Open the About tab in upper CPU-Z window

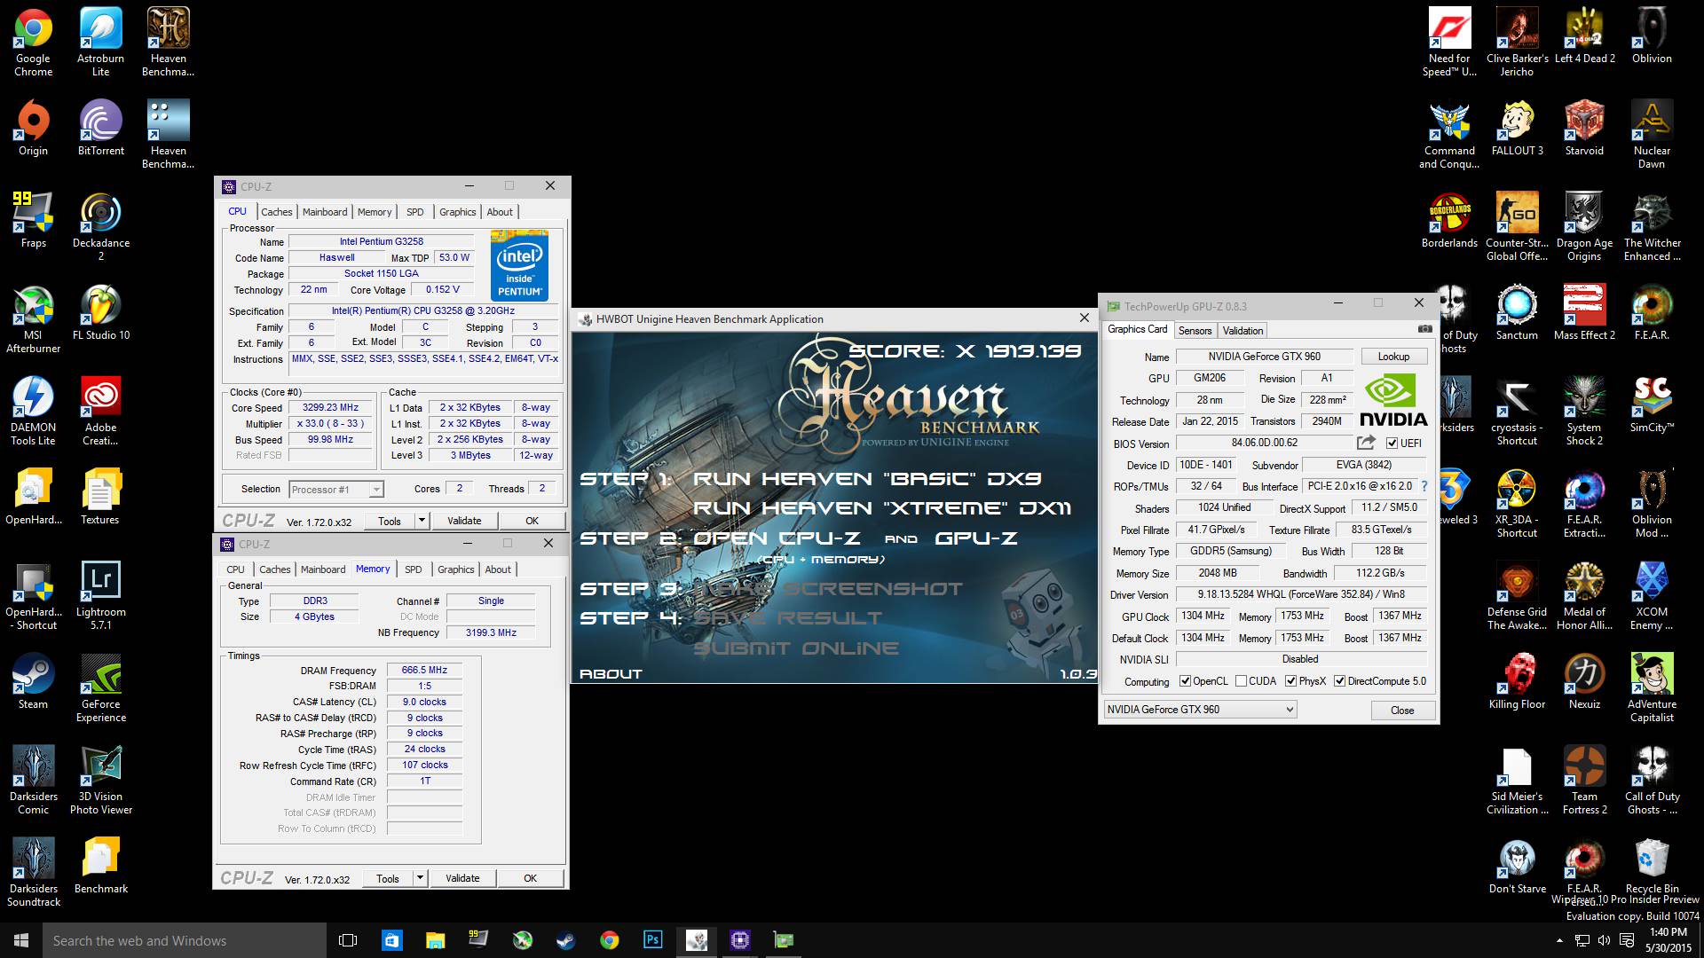coord(500,212)
